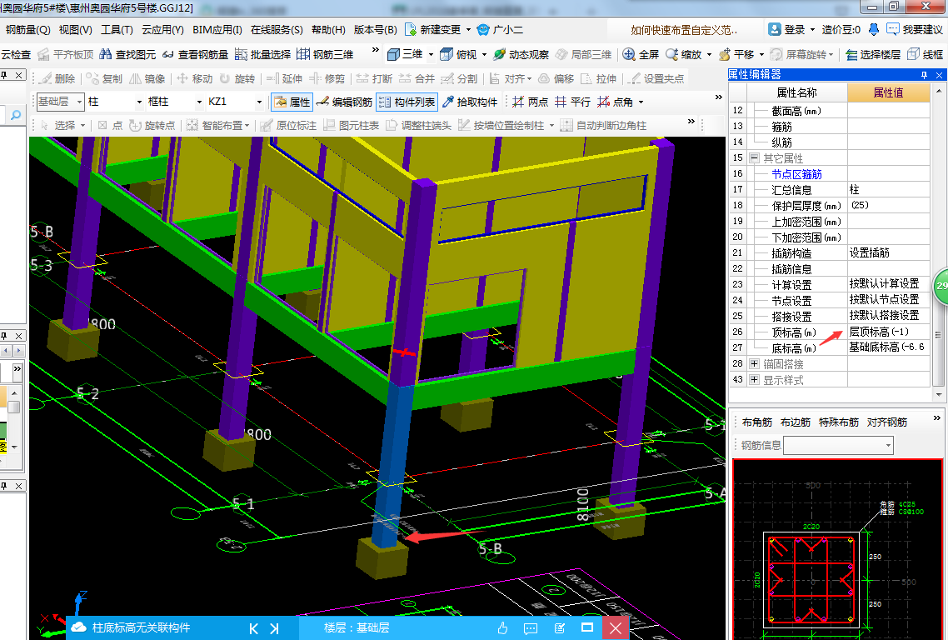Image resolution: width=948 pixels, height=640 pixels.
Task: Click the 我要建议 feedback button
Action: 915,29
